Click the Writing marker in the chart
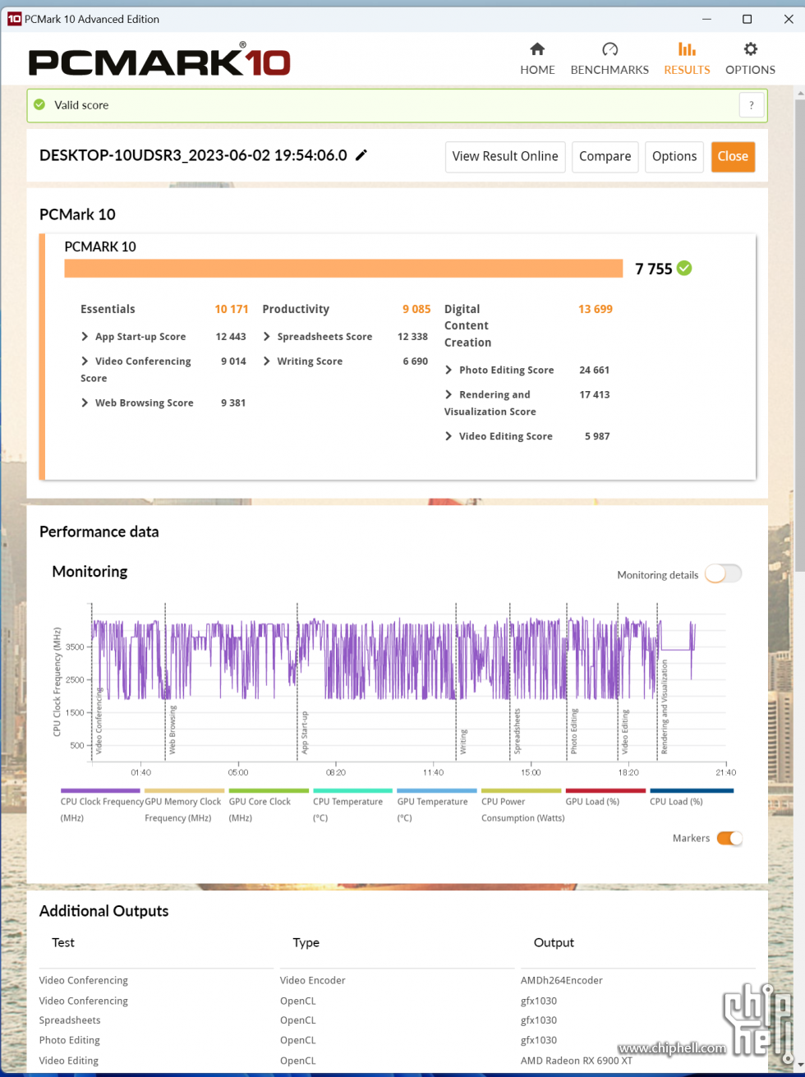This screenshot has height=1077, width=805. tap(463, 741)
